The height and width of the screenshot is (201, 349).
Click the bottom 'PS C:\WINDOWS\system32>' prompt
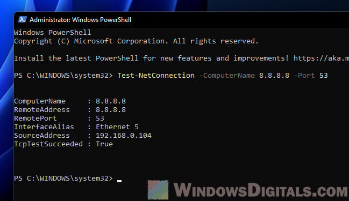coord(63,178)
